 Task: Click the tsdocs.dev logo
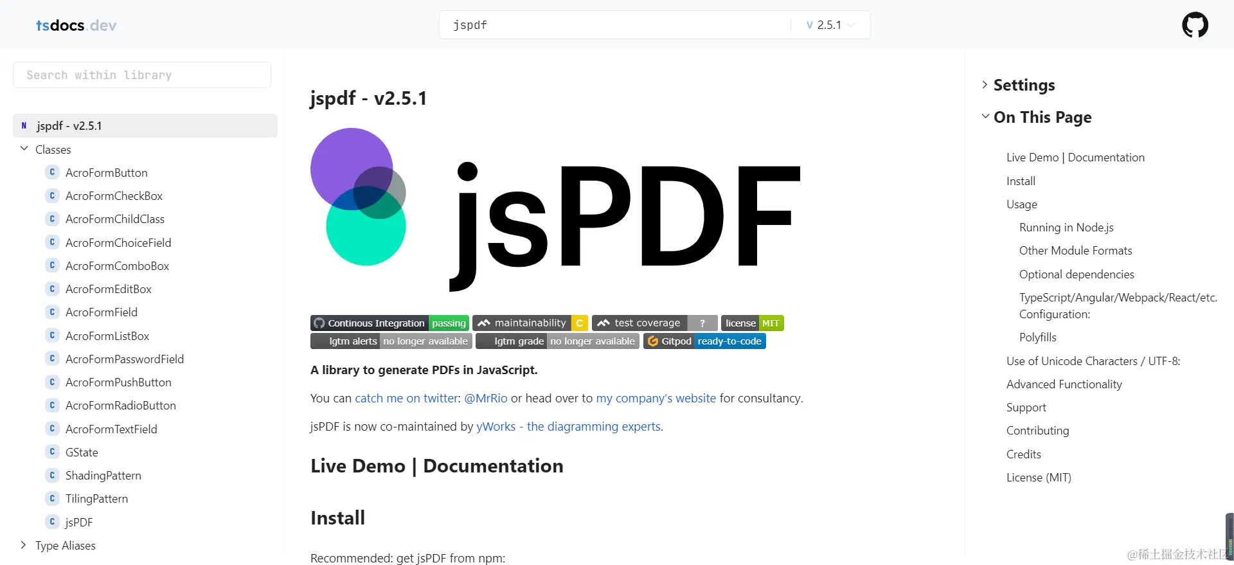pyautogui.click(x=76, y=26)
